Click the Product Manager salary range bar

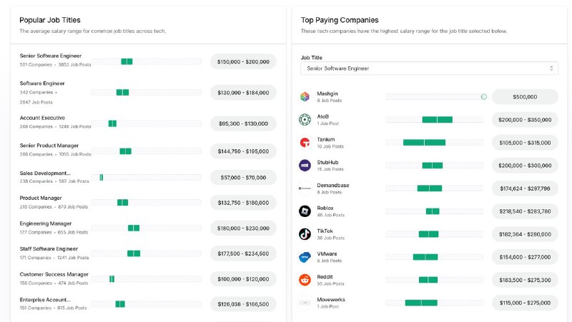[x=122, y=202]
